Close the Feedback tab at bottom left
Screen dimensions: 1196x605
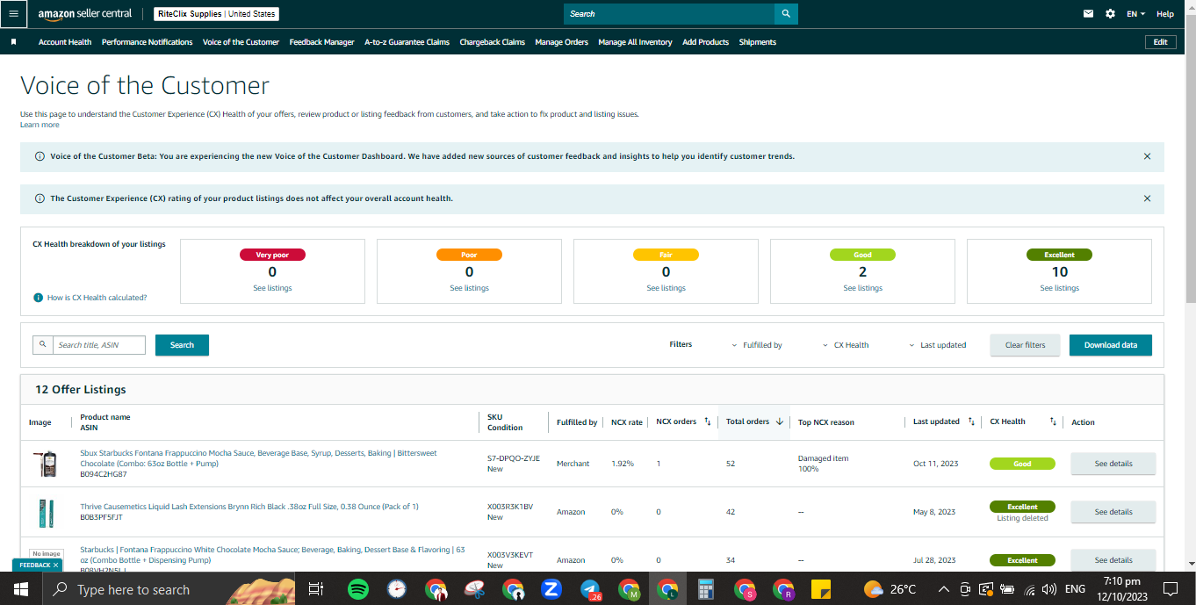coord(55,565)
